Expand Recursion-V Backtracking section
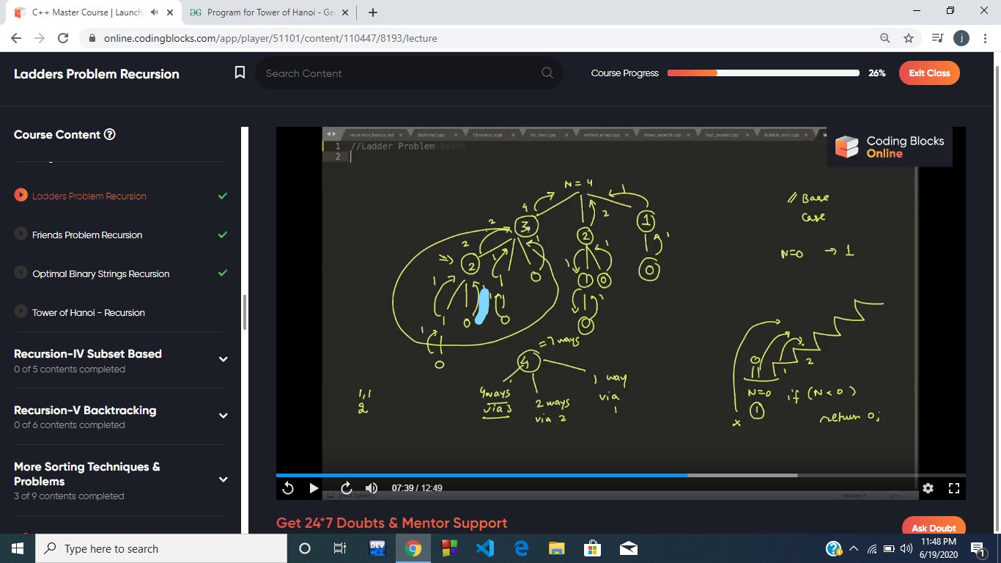The image size is (1001, 563). click(x=223, y=416)
